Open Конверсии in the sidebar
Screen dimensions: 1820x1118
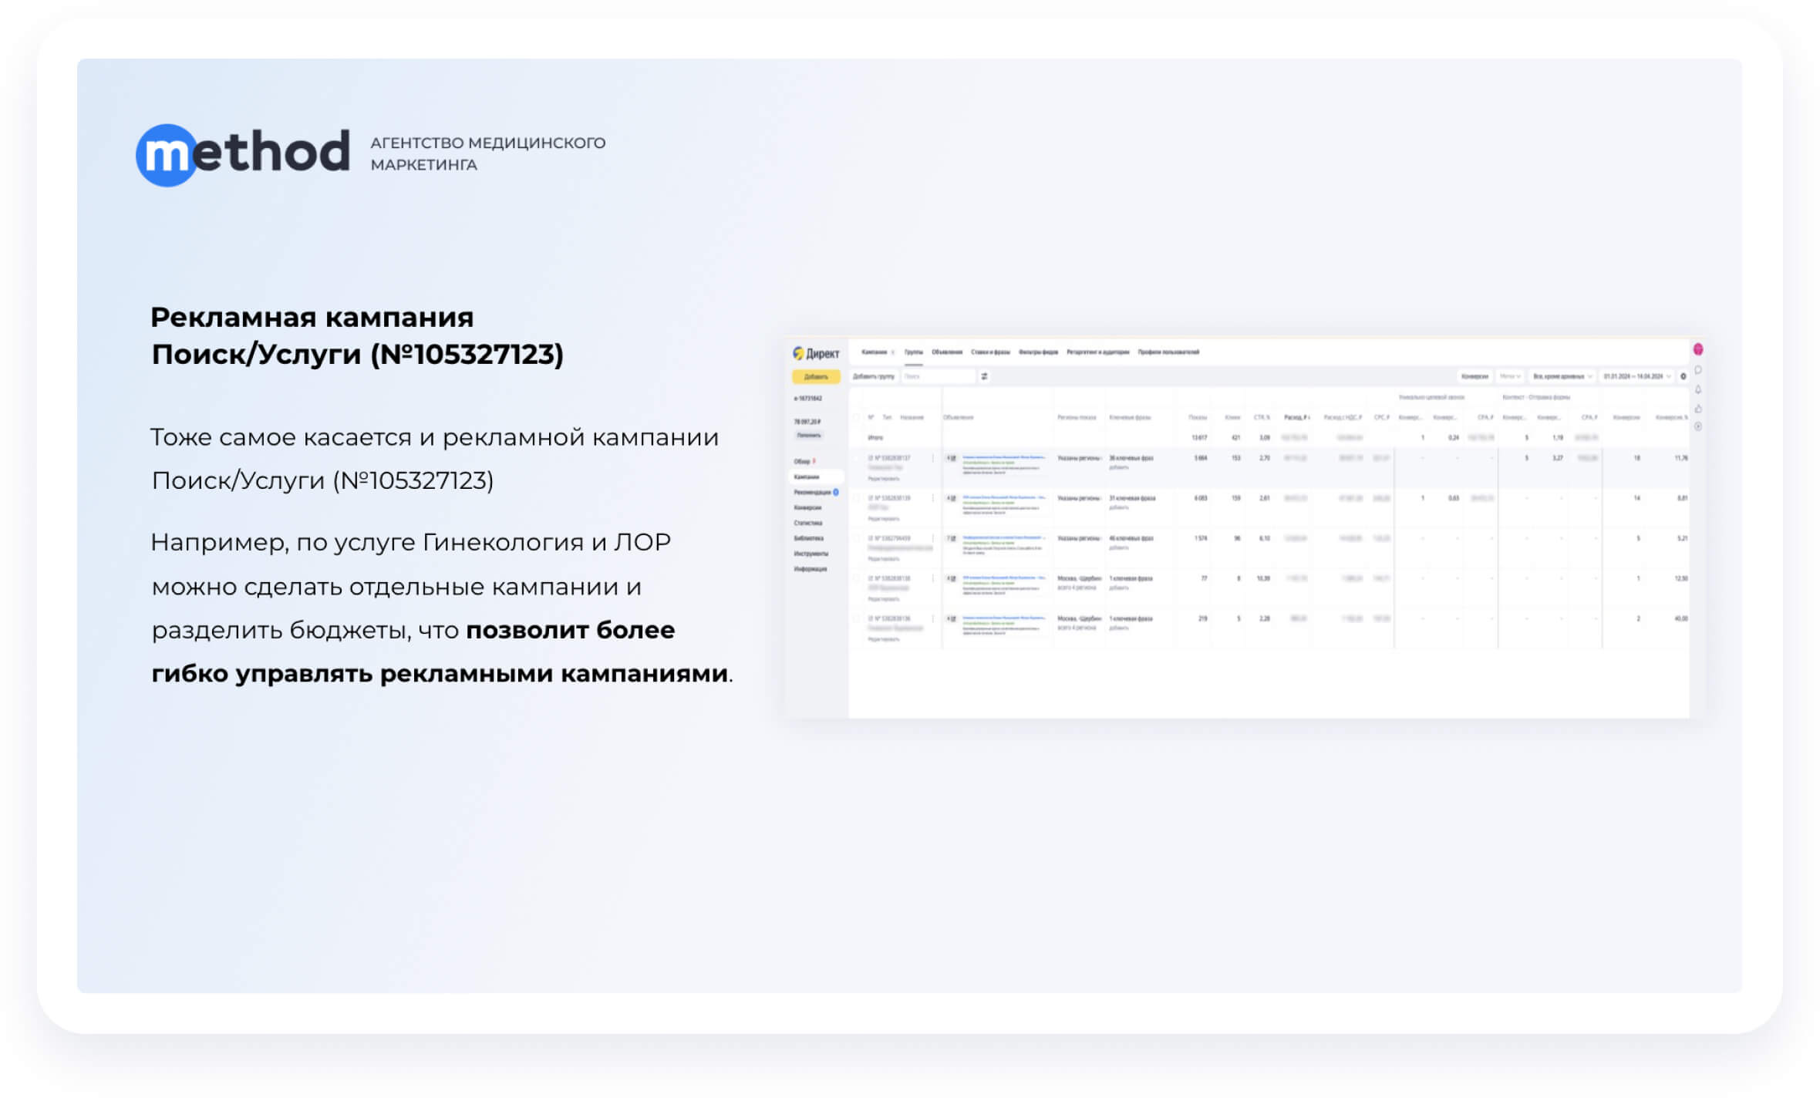[807, 507]
